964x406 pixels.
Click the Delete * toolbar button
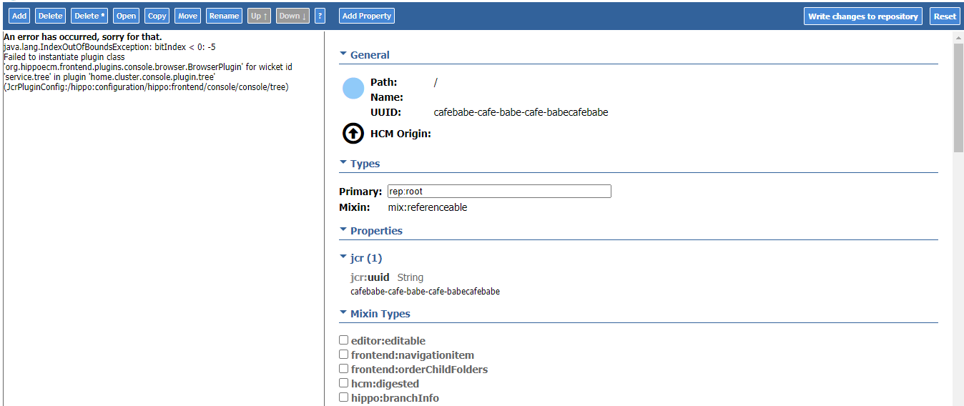(x=90, y=16)
